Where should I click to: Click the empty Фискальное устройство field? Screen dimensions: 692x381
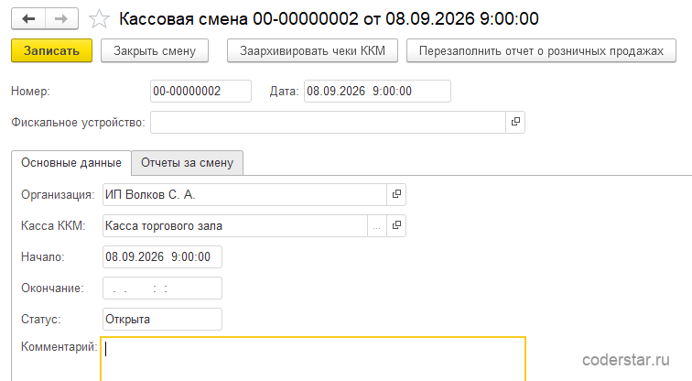click(x=328, y=122)
